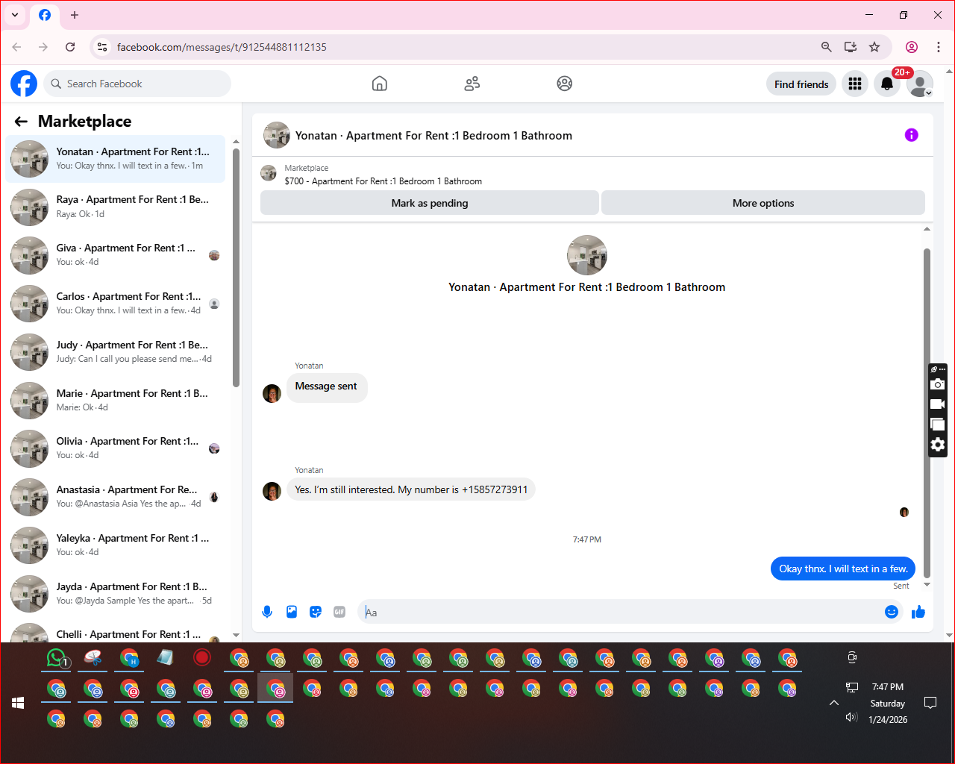The image size is (955, 764).
Task: Open the account profile dropdown
Action: [921, 84]
